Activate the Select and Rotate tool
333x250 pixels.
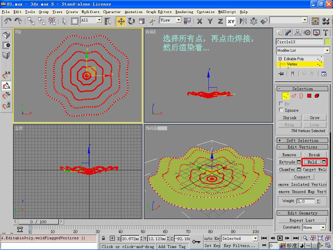131,21
